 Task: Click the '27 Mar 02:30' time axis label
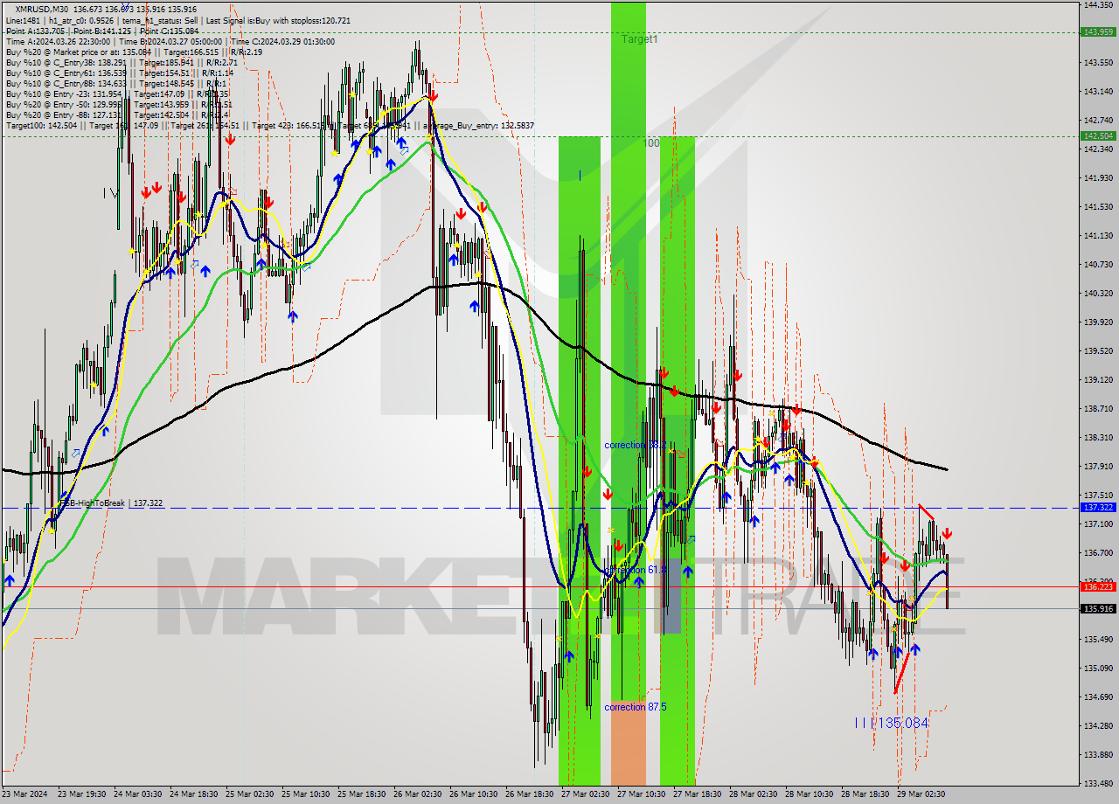pos(586,794)
